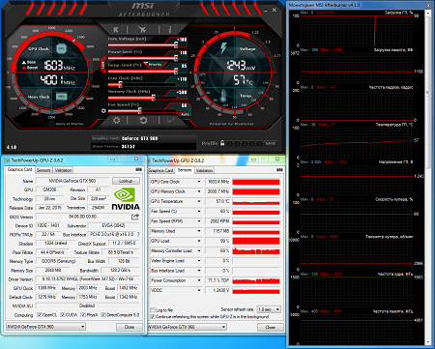The height and width of the screenshot is (349, 435).
Task: Open the Validation tab in the Graphics Card GPU-Z window
Action: pyautogui.click(x=63, y=170)
